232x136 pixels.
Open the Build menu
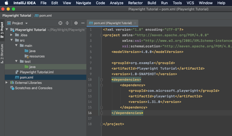[152, 3]
